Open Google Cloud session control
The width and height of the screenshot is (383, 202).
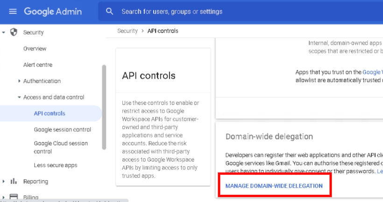tap(61, 147)
